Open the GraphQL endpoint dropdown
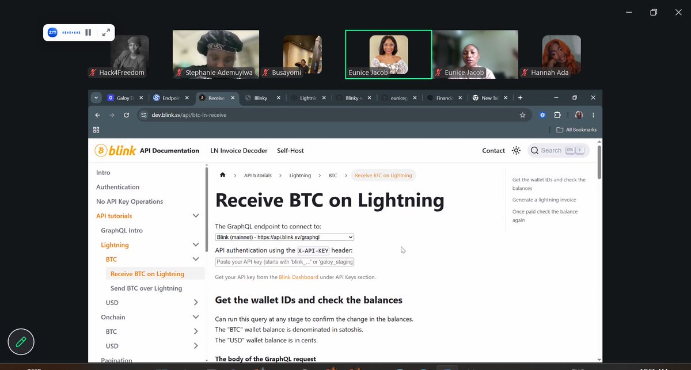Screen dimensions: 691x370 [284, 237]
